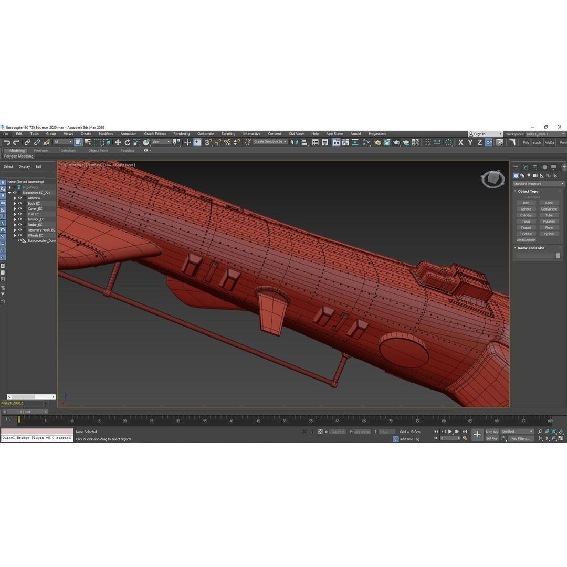Click the Redo arrow icon
The height and width of the screenshot is (567, 567).
[x=16, y=142]
